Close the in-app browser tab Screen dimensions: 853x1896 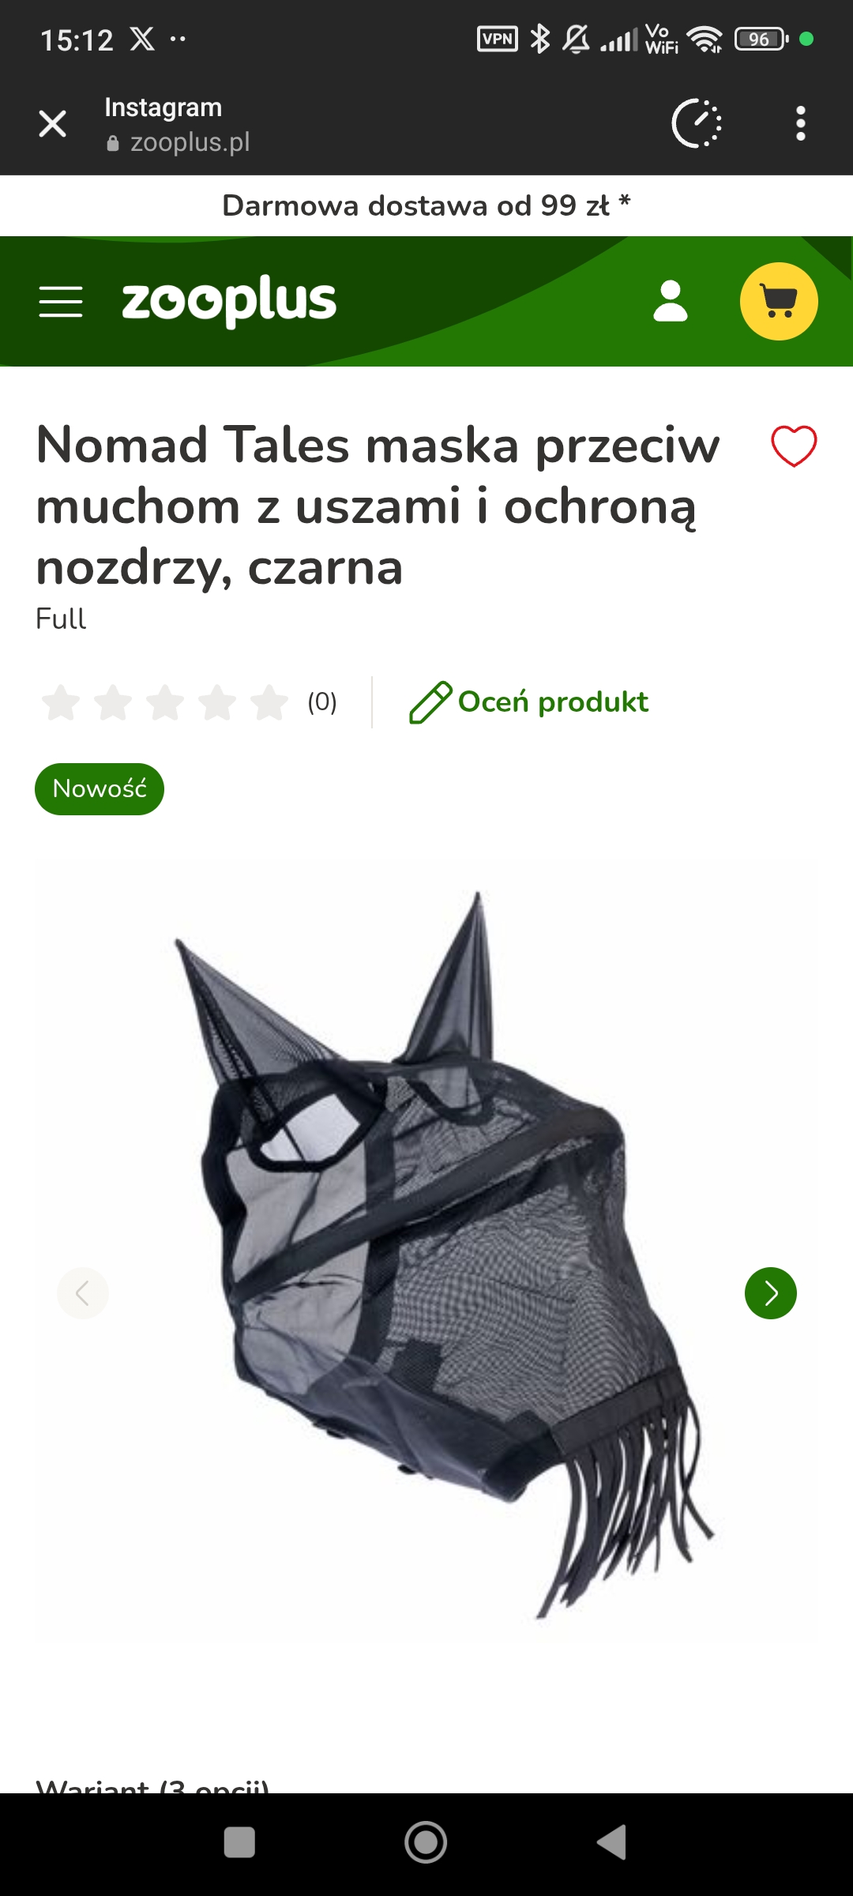pos(53,124)
